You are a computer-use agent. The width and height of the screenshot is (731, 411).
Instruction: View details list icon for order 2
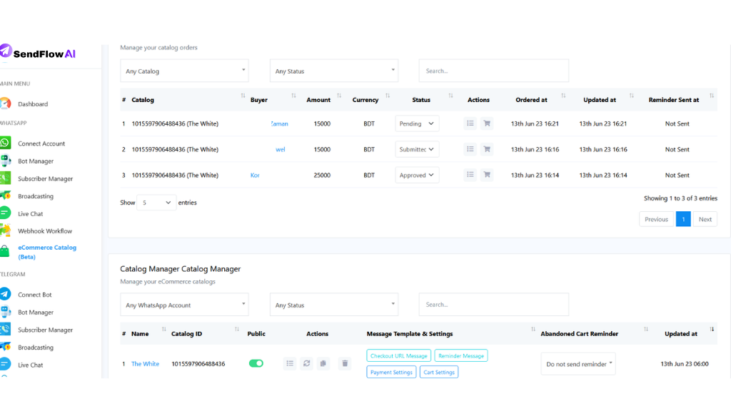pyautogui.click(x=470, y=149)
